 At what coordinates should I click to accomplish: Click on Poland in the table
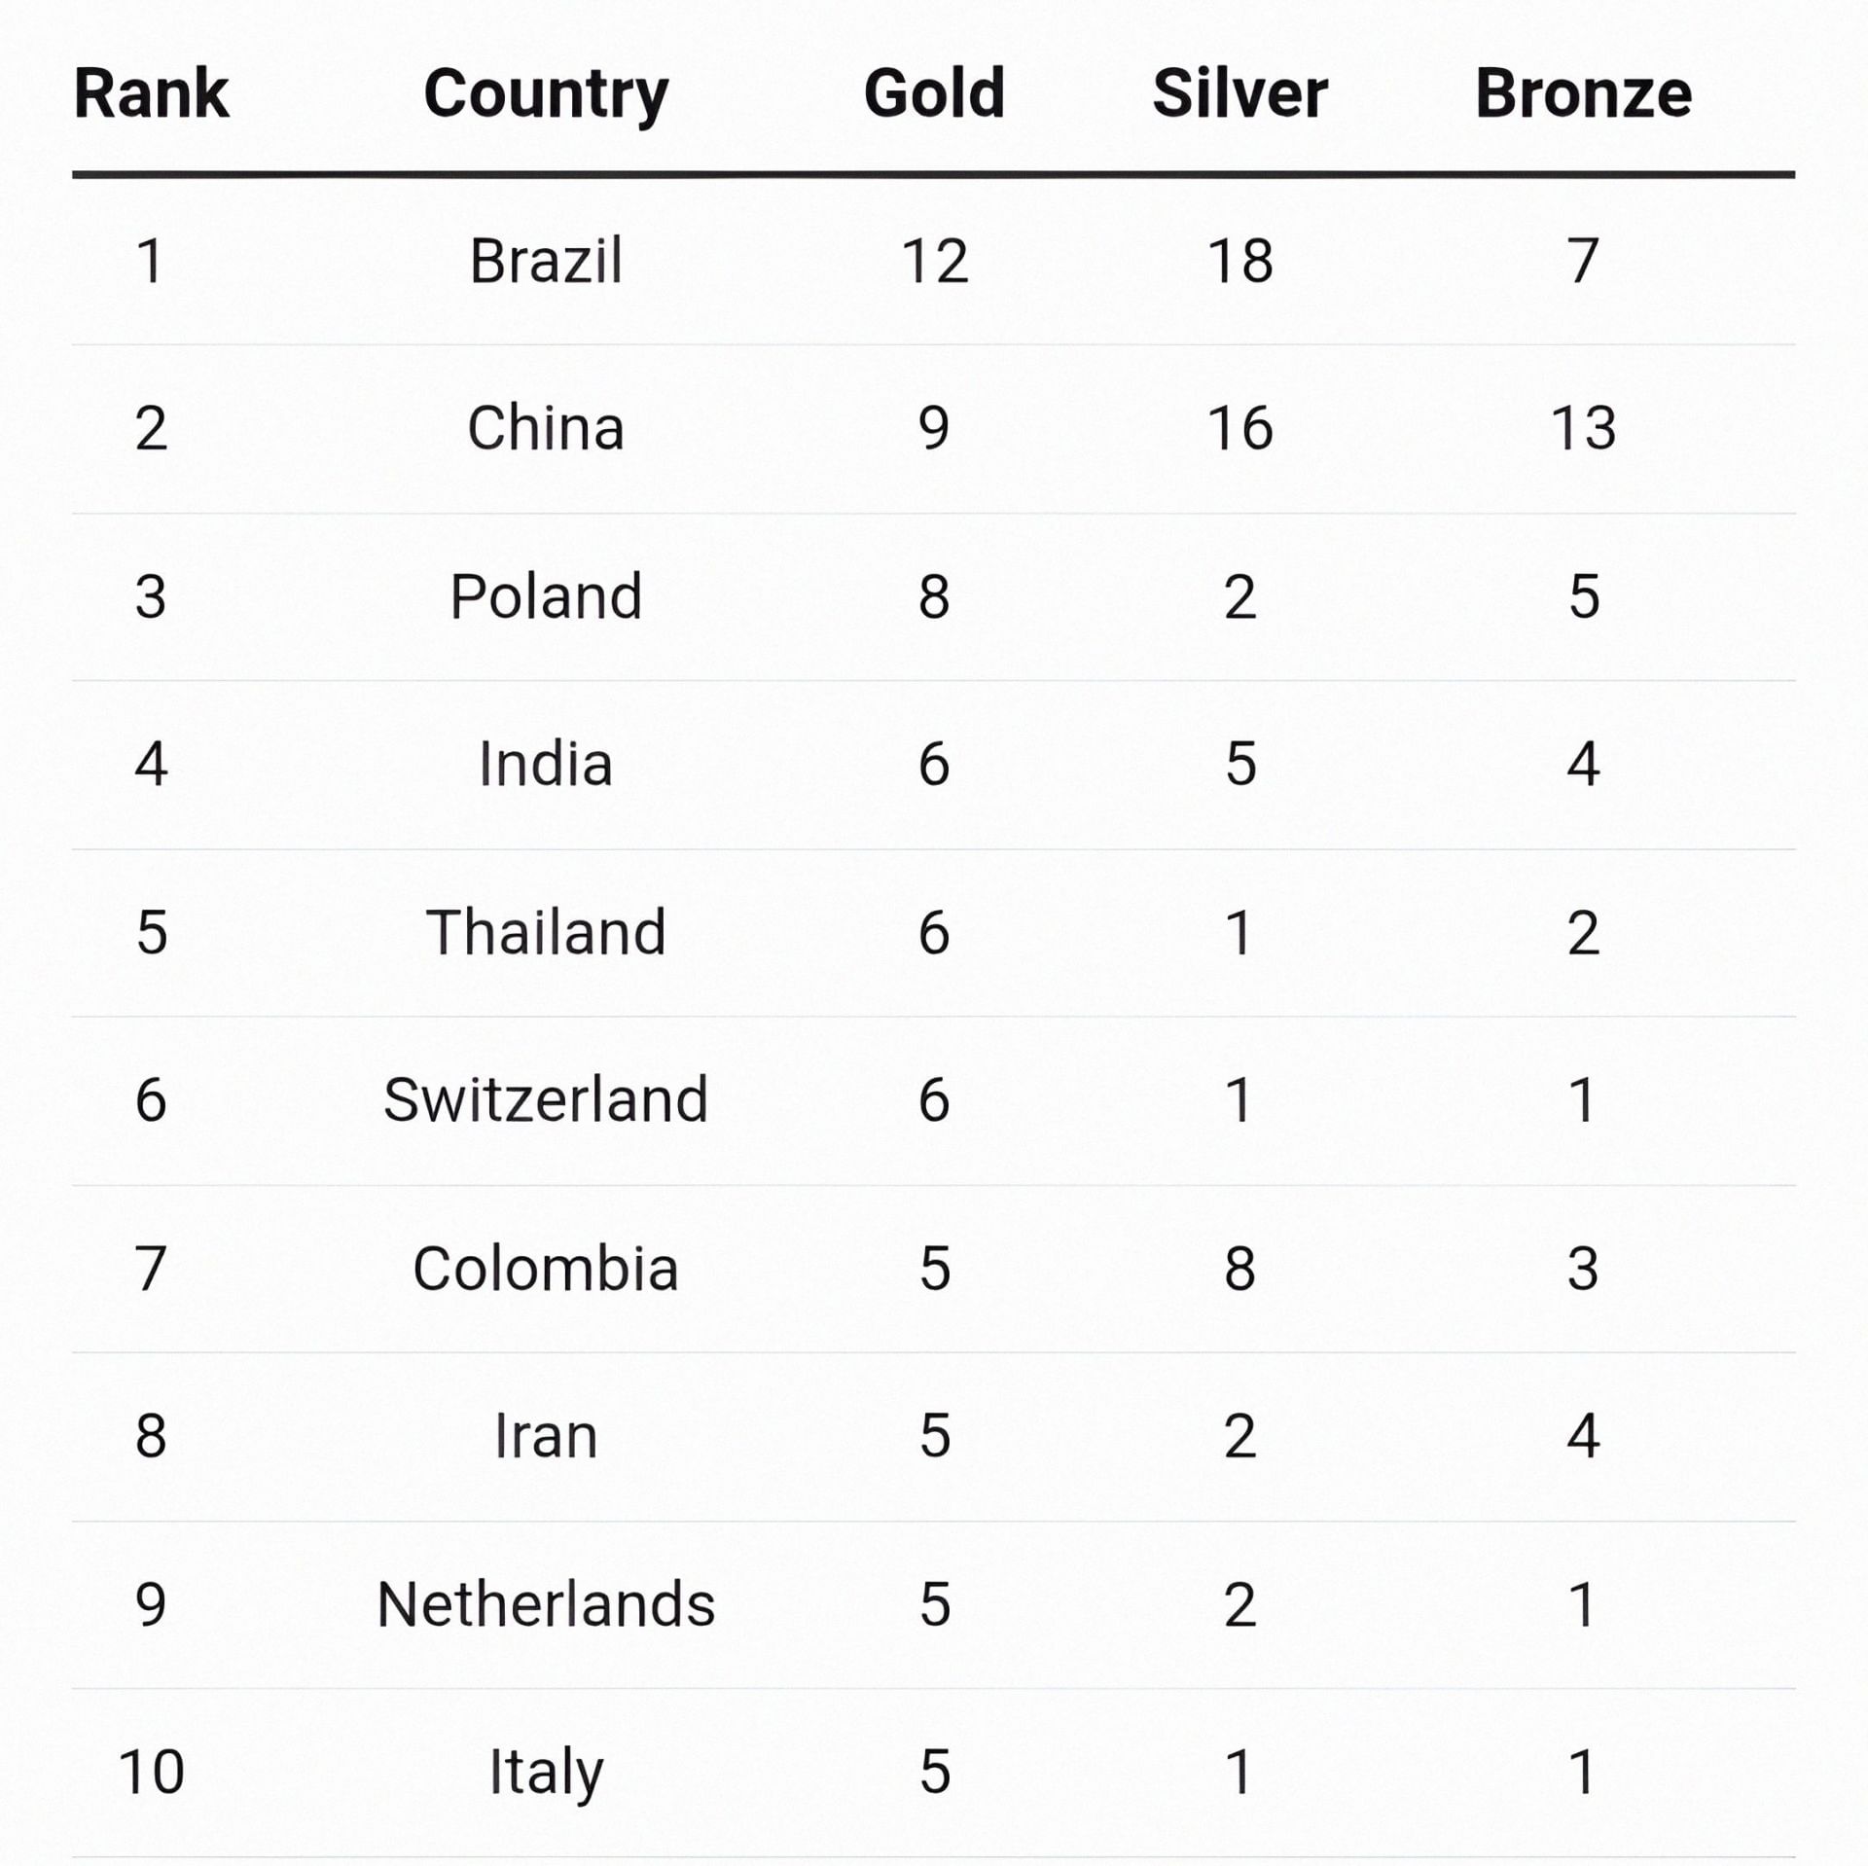[546, 596]
